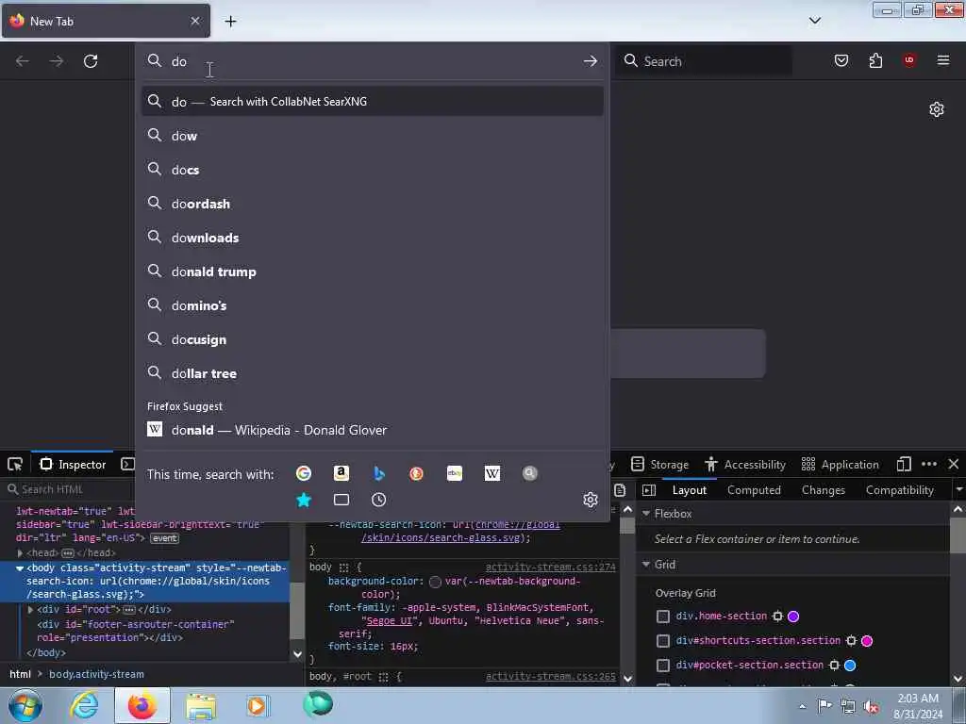
Task: Search this time with DuckDuckGo
Action: click(416, 473)
